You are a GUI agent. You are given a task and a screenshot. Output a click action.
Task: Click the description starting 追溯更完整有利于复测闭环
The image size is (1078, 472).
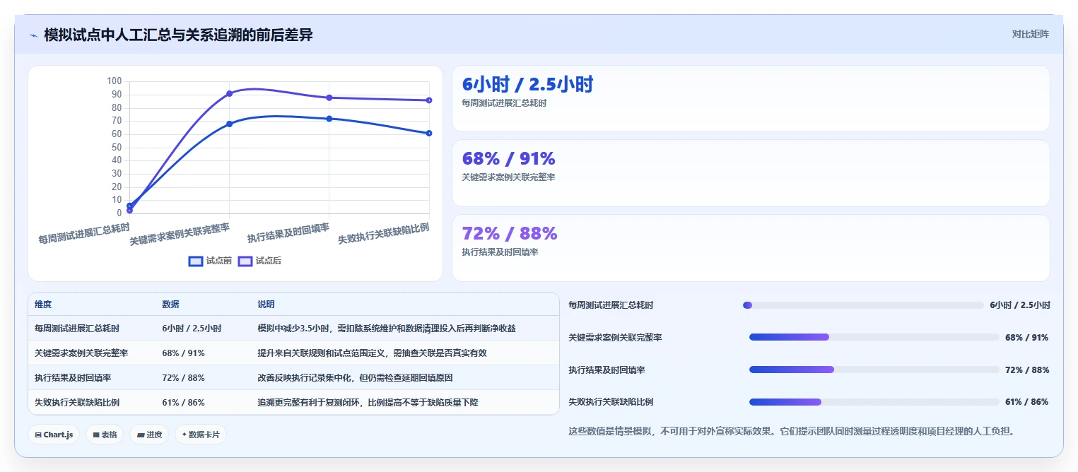click(368, 402)
